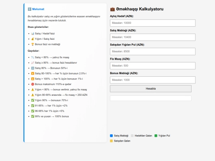Focus the Aylıq Hədəf input field
Screen dimensions: 215x161
click(152, 23)
